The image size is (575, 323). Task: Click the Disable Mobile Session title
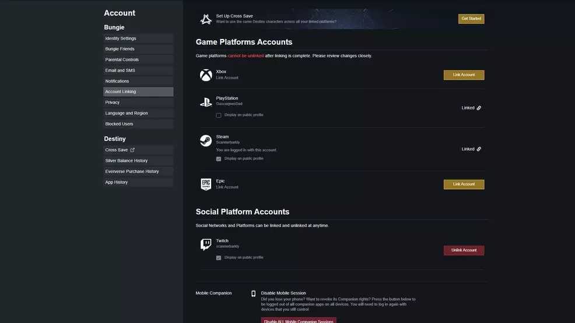click(283, 293)
